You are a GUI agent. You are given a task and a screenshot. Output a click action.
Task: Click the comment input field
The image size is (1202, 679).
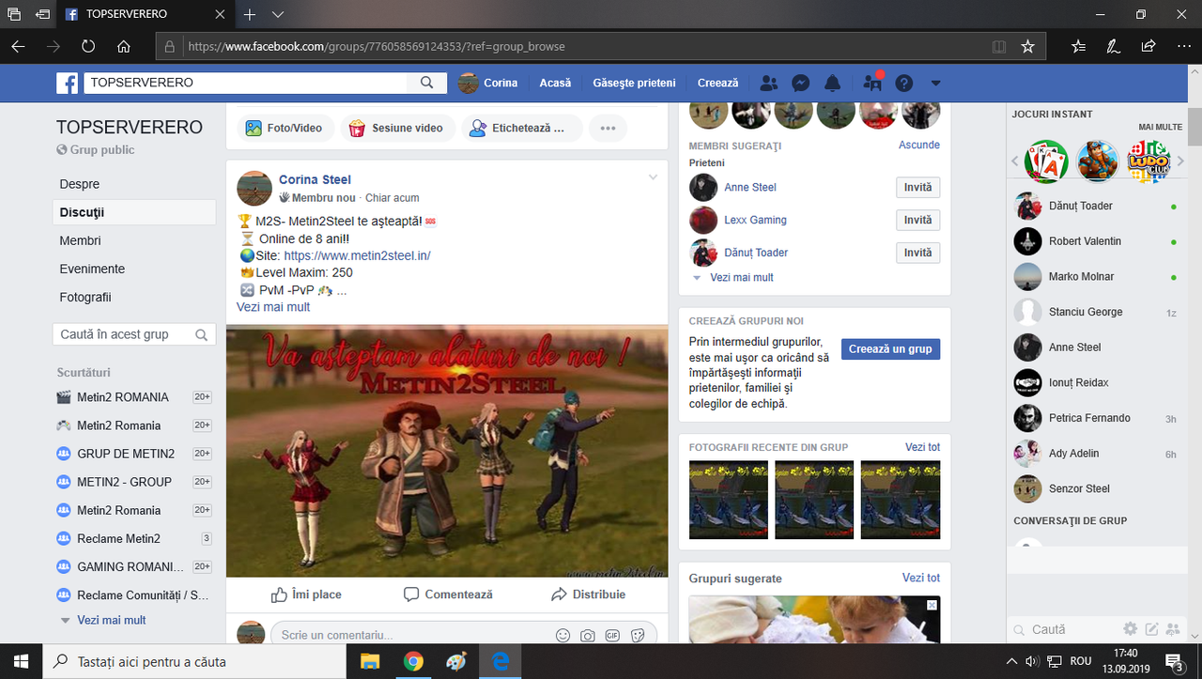pos(413,636)
